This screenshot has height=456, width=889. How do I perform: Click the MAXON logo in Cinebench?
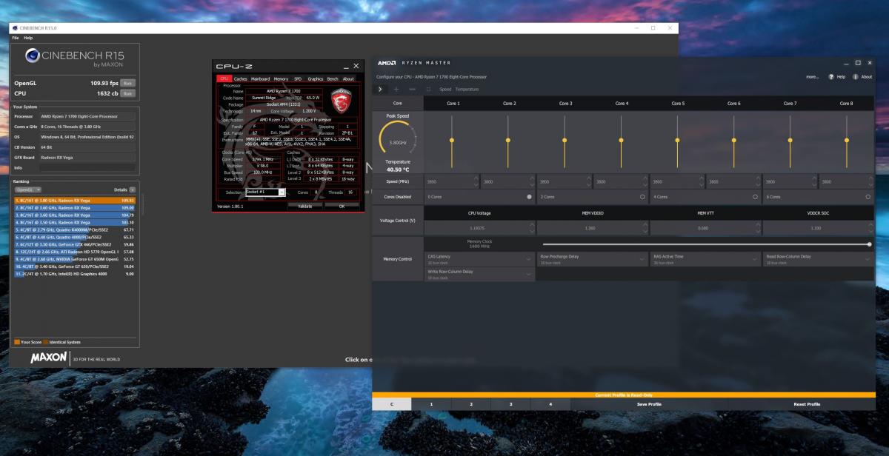coord(49,358)
